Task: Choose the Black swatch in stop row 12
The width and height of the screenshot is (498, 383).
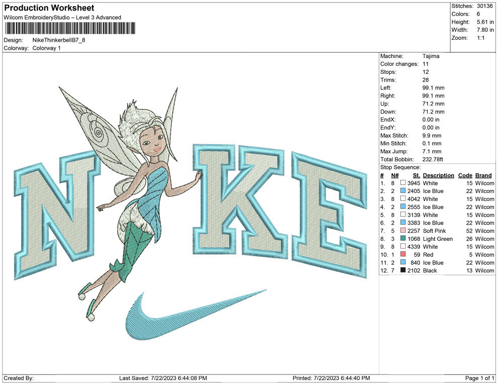Action: [403, 270]
